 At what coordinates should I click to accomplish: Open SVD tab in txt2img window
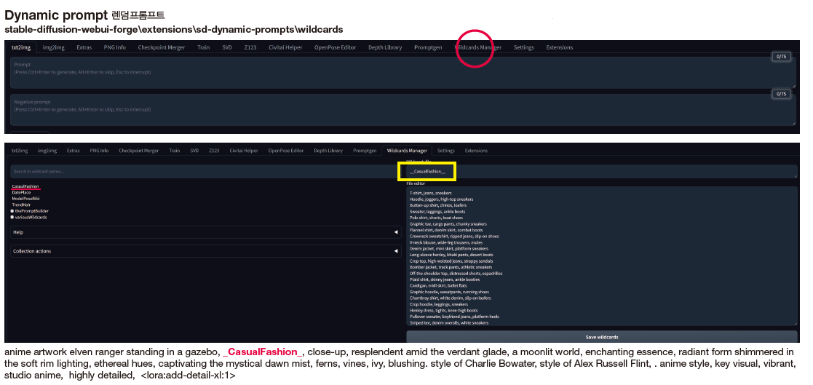(x=227, y=47)
